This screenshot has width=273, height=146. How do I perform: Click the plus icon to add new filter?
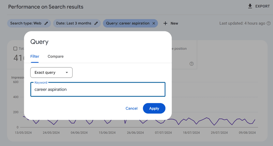pyautogui.click(x=165, y=23)
